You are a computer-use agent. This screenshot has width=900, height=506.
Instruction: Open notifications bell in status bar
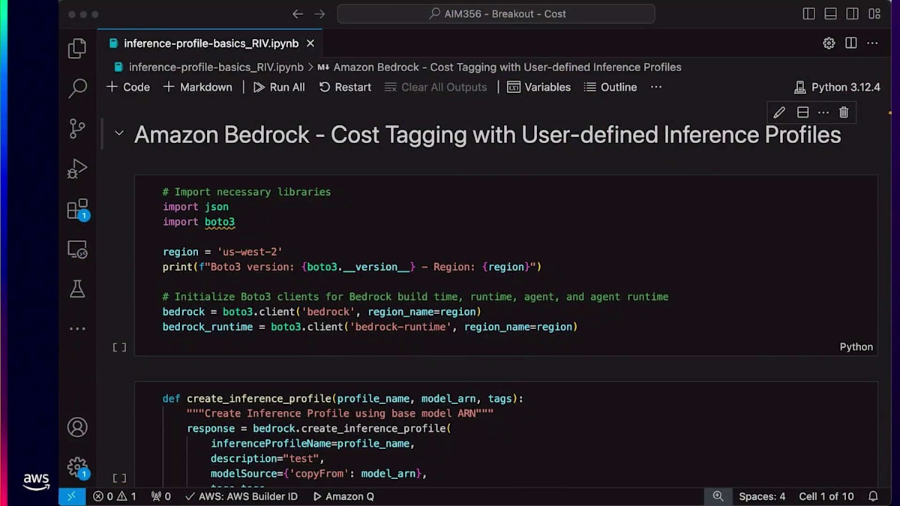[873, 496]
